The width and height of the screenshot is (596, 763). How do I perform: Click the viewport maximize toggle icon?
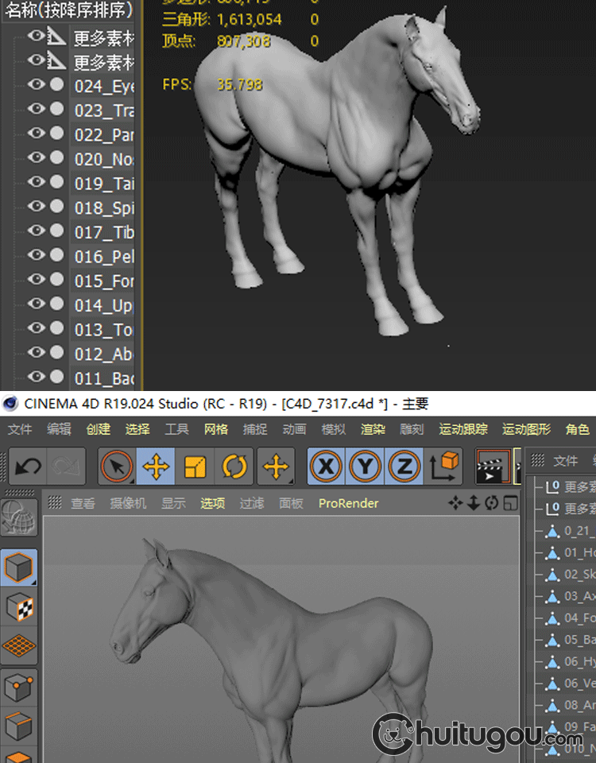pos(510,503)
